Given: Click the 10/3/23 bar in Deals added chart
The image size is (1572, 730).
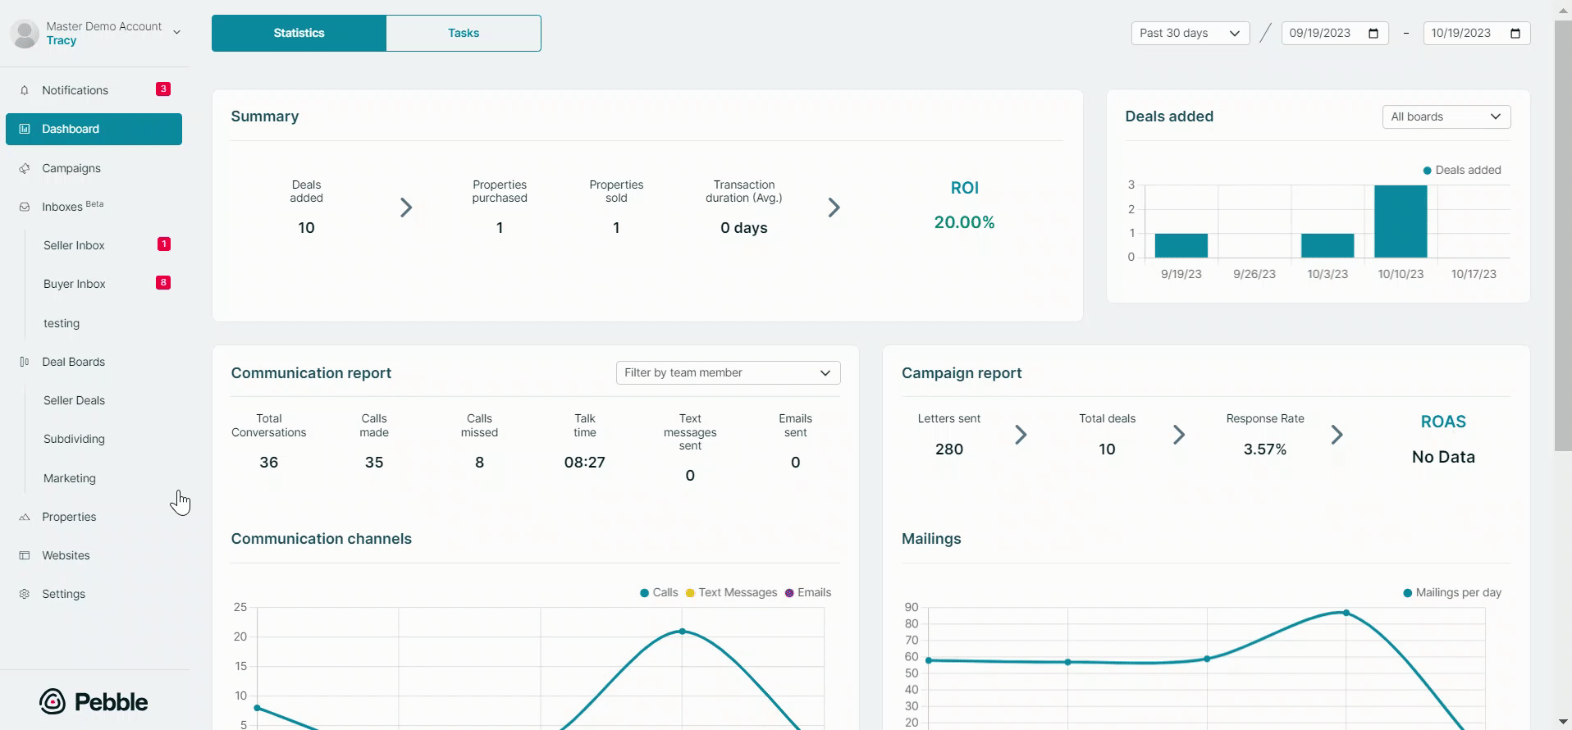Looking at the screenshot, I should (1328, 245).
